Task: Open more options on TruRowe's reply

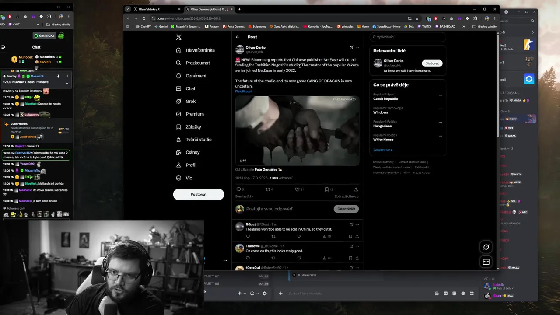Action: (357, 246)
